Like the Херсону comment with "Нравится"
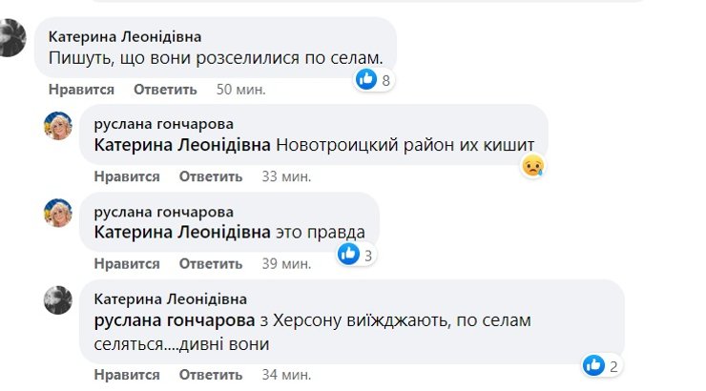 point(127,373)
